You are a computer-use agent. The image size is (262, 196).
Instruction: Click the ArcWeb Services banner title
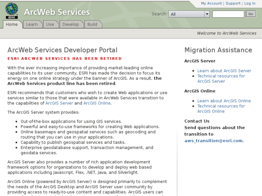[57, 12]
